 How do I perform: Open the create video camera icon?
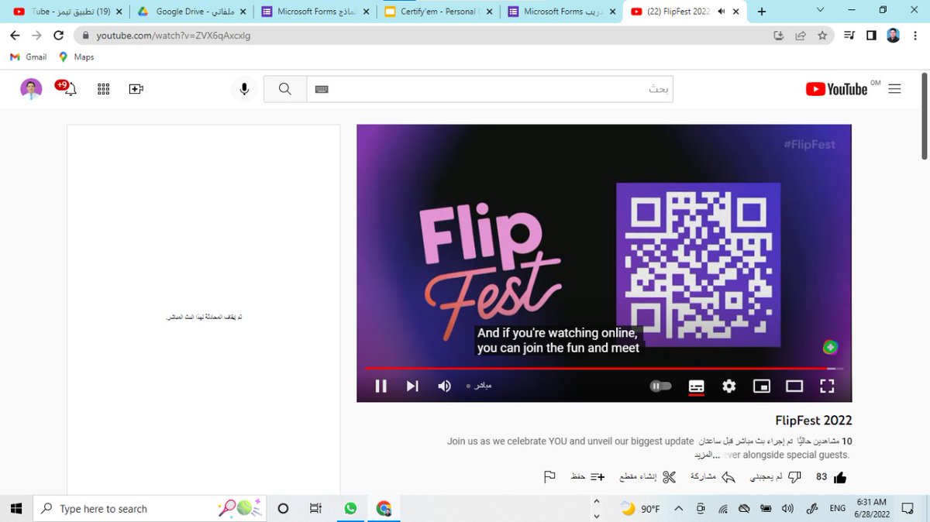coord(136,89)
